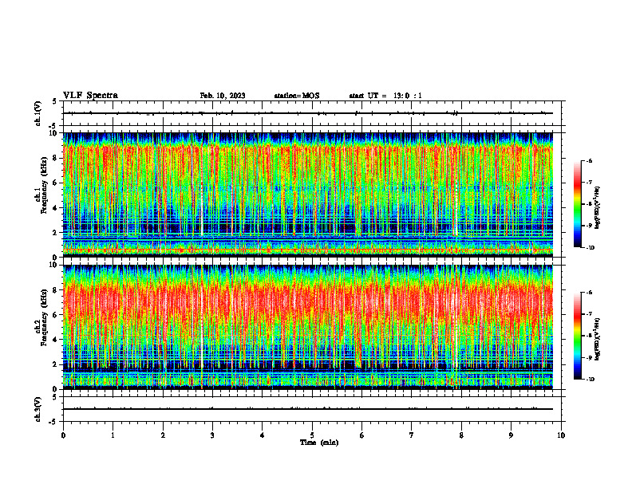632x488 pixels.
Task: Click time axis tick label "1"
Action: click(x=113, y=435)
